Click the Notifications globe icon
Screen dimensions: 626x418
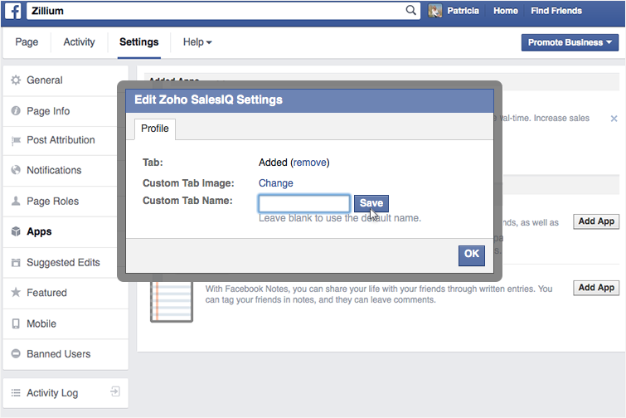(x=16, y=170)
